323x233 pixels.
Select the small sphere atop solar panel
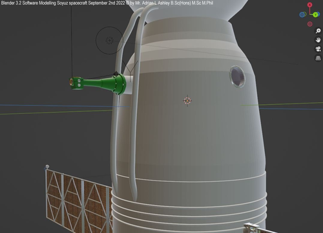click(x=47, y=166)
